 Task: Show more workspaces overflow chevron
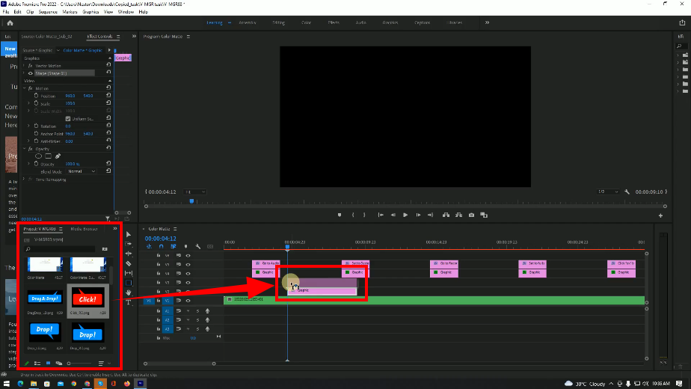pos(487,22)
